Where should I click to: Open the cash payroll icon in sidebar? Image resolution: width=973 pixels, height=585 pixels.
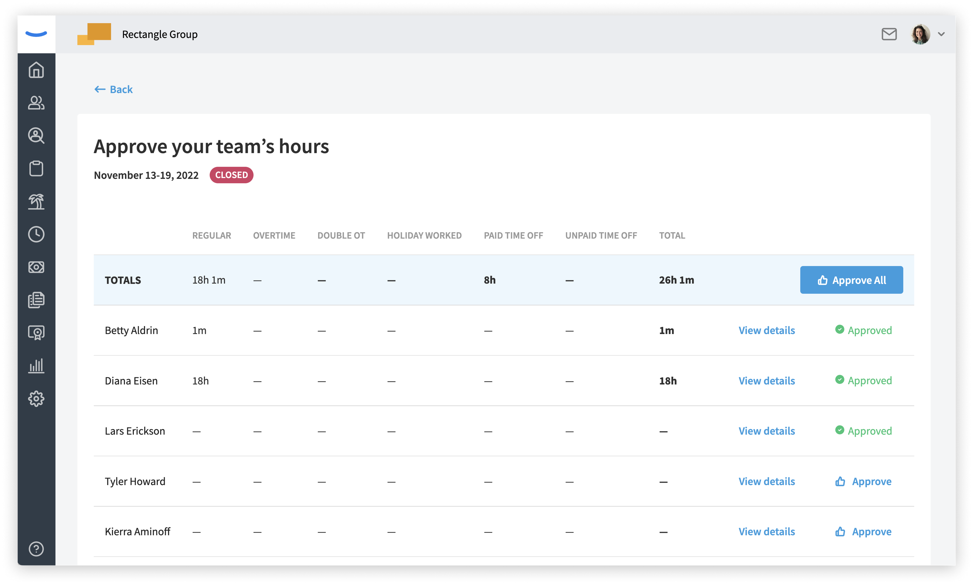click(x=36, y=267)
